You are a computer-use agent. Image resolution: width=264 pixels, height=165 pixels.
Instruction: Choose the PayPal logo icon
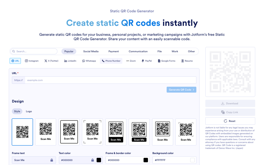[x=143, y=61]
